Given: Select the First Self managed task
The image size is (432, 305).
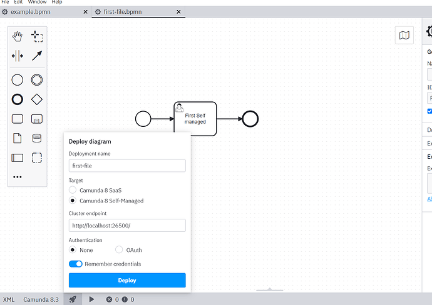Looking at the screenshot, I should coord(195,119).
